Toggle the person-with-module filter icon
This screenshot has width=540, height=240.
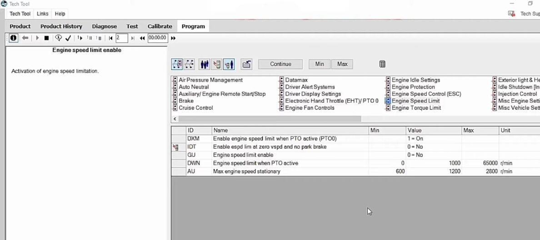[229, 64]
